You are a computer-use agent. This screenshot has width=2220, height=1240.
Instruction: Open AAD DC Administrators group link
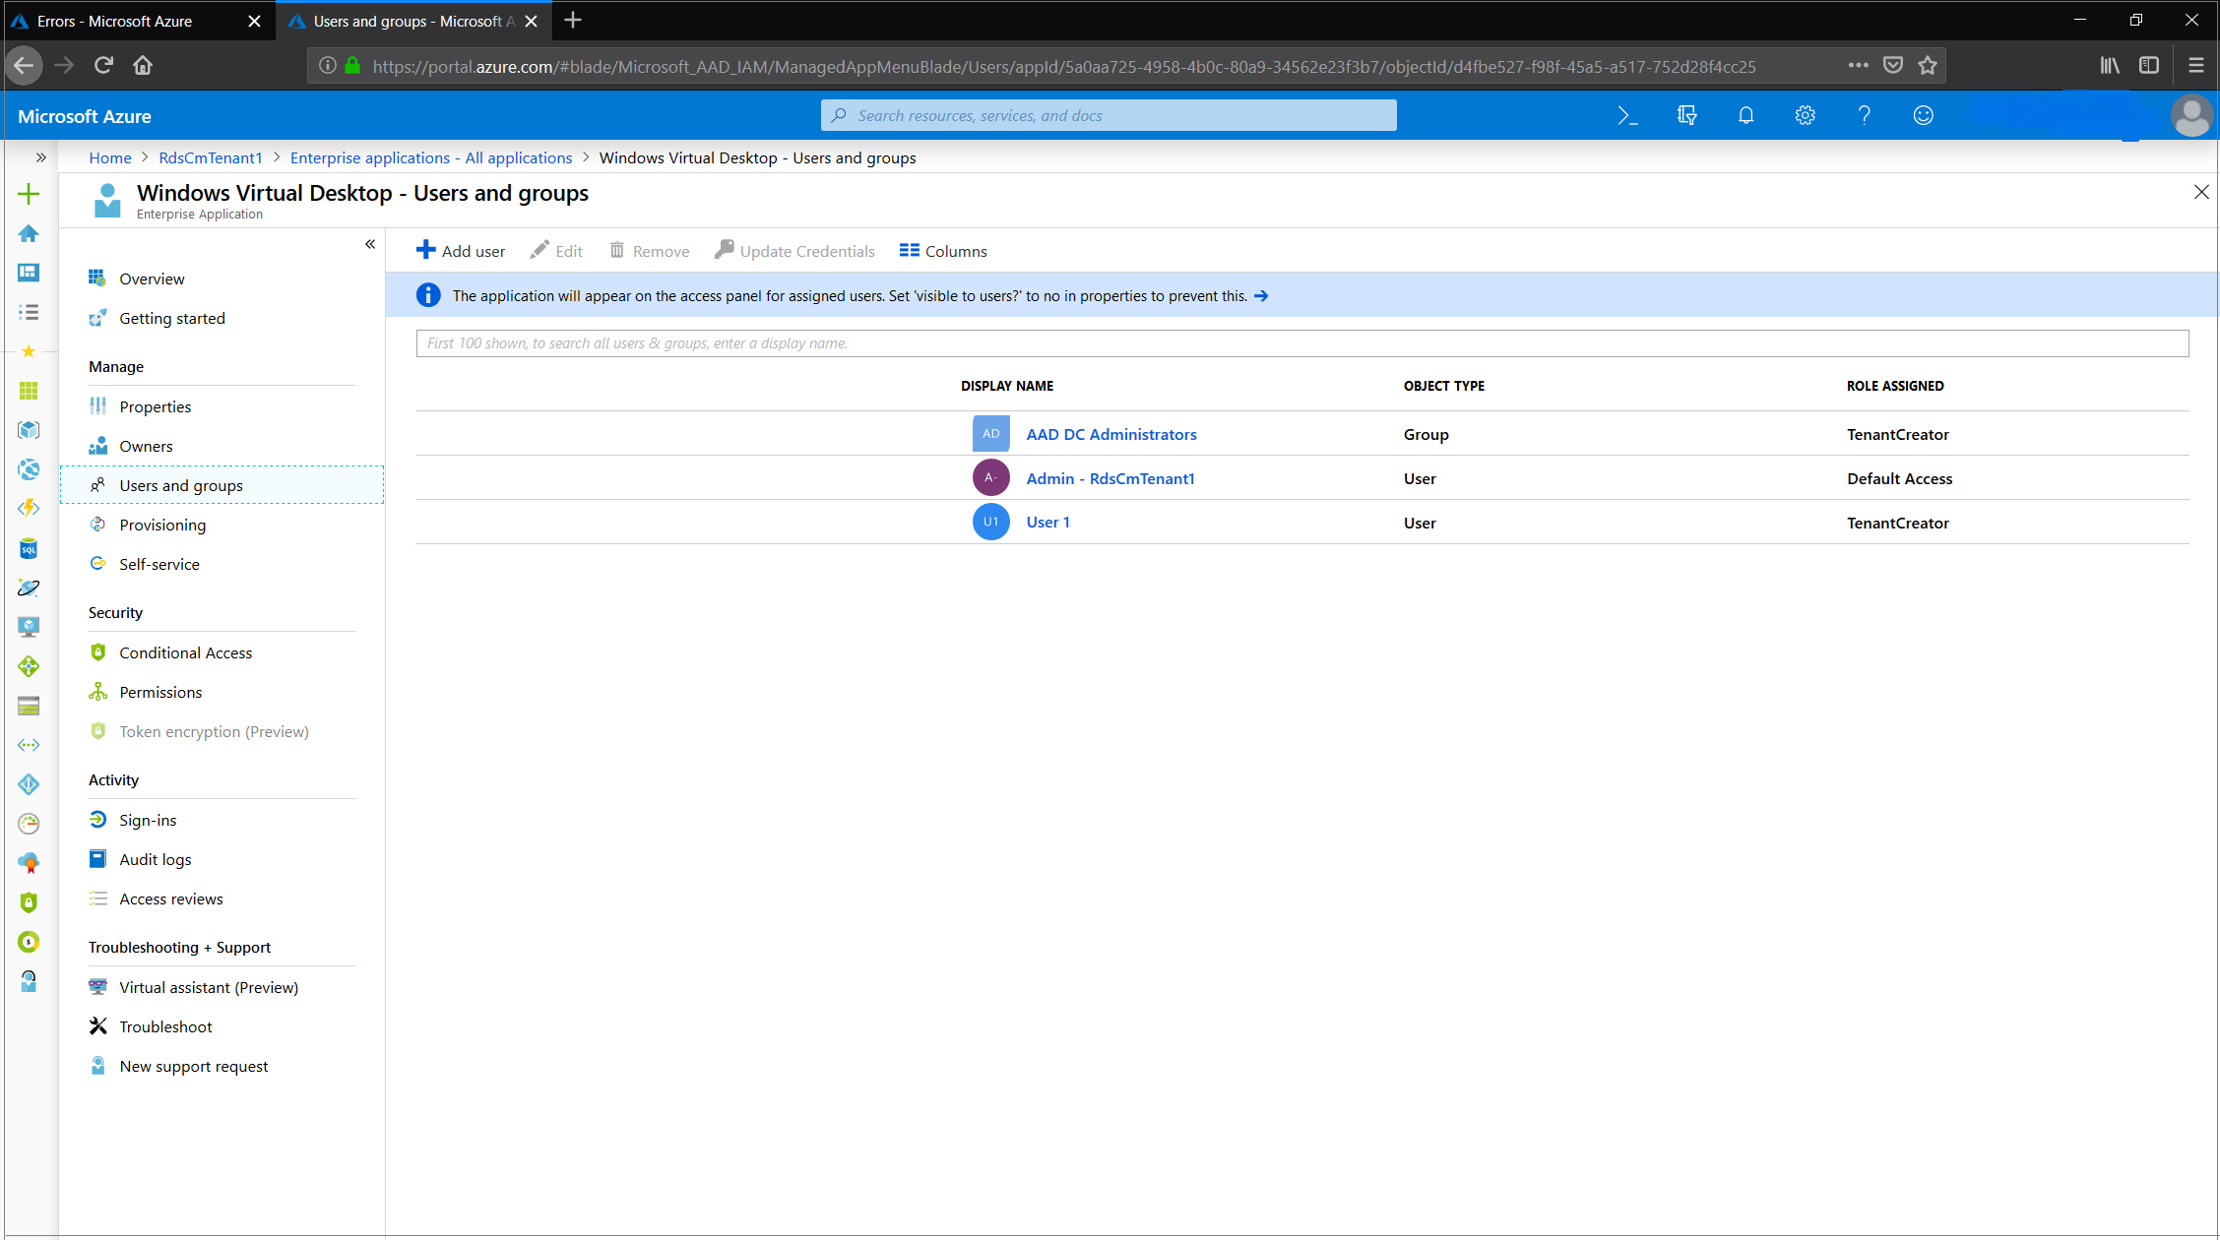(1111, 434)
